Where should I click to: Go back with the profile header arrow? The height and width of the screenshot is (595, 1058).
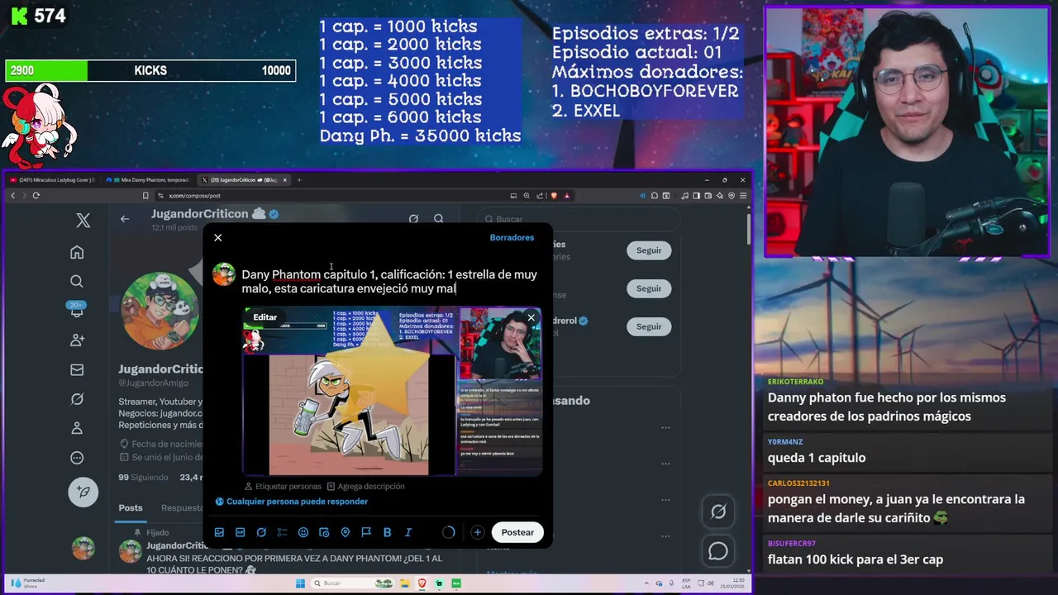tap(125, 219)
